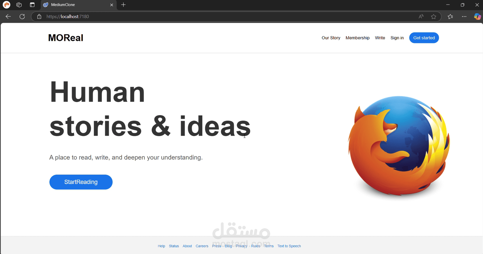Open the Favorites list icon
The width and height of the screenshot is (483, 254).
click(x=450, y=17)
